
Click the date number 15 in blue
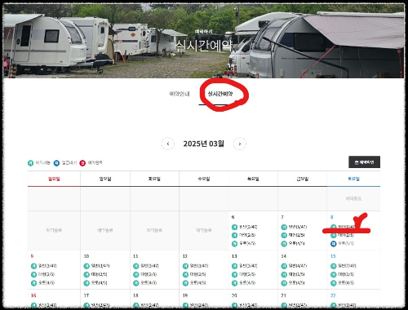333,256
